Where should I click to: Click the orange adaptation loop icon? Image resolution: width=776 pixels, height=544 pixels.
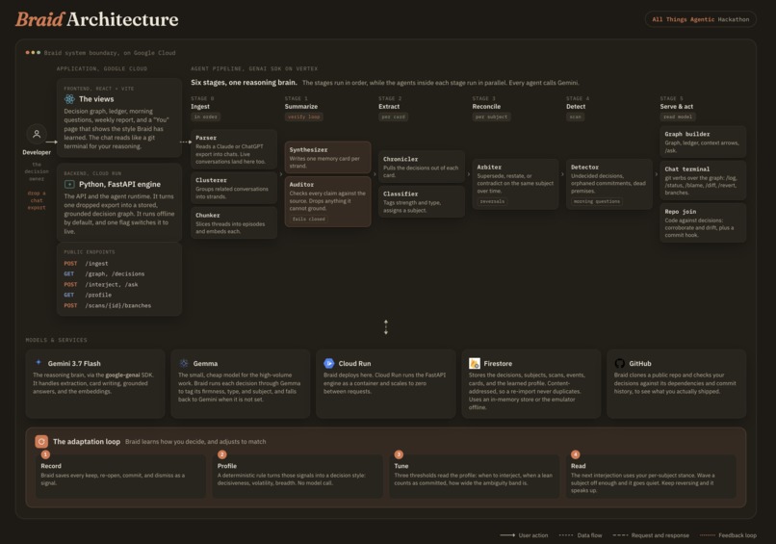pyautogui.click(x=41, y=441)
